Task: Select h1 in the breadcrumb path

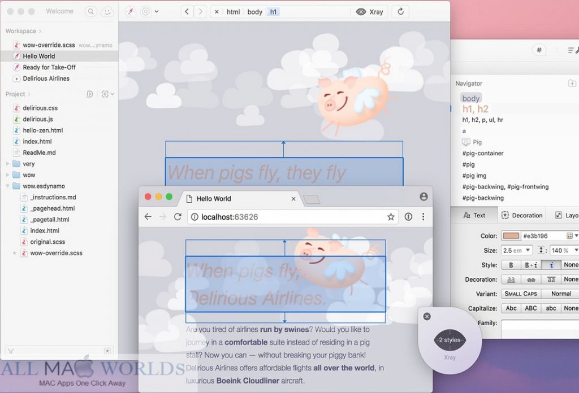Action: 273,12
